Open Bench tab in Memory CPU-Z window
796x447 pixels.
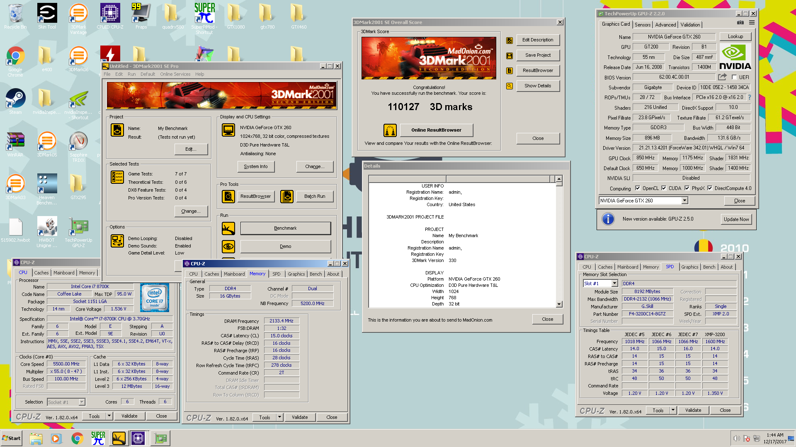(x=315, y=274)
